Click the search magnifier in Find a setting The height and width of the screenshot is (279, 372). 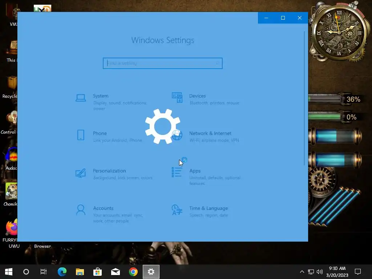(217, 63)
